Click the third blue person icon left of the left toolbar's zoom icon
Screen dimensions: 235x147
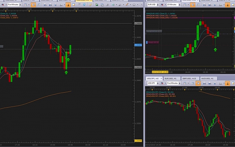click(56, 5)
